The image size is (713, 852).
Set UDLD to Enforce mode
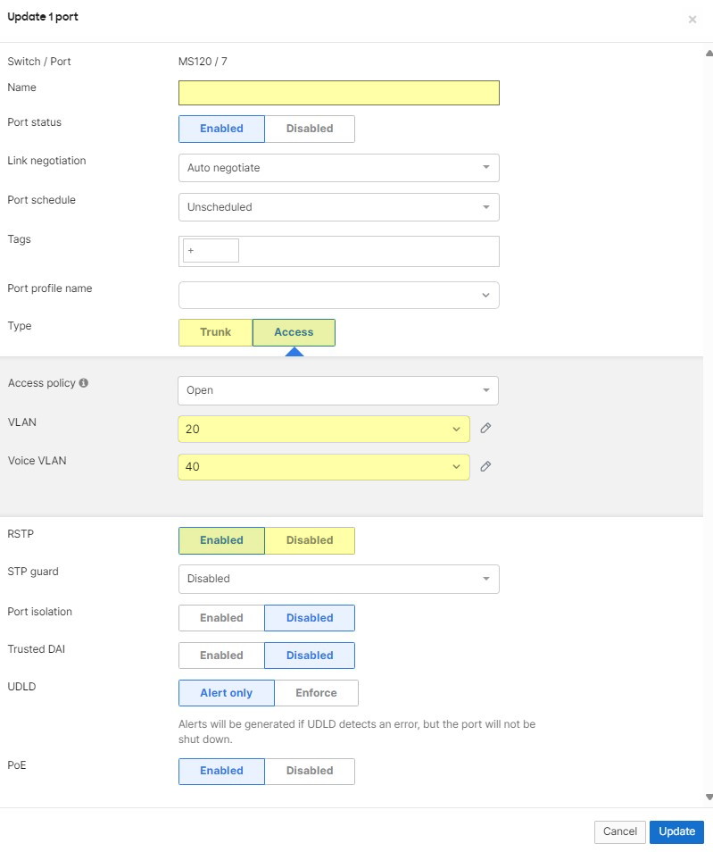click(314, 692)
